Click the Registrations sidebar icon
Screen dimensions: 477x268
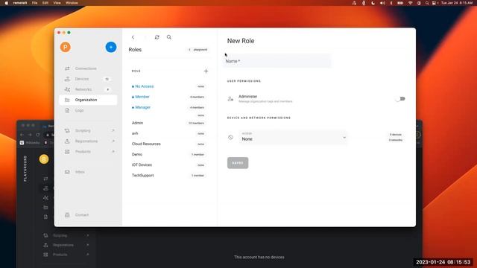(67, 141)
